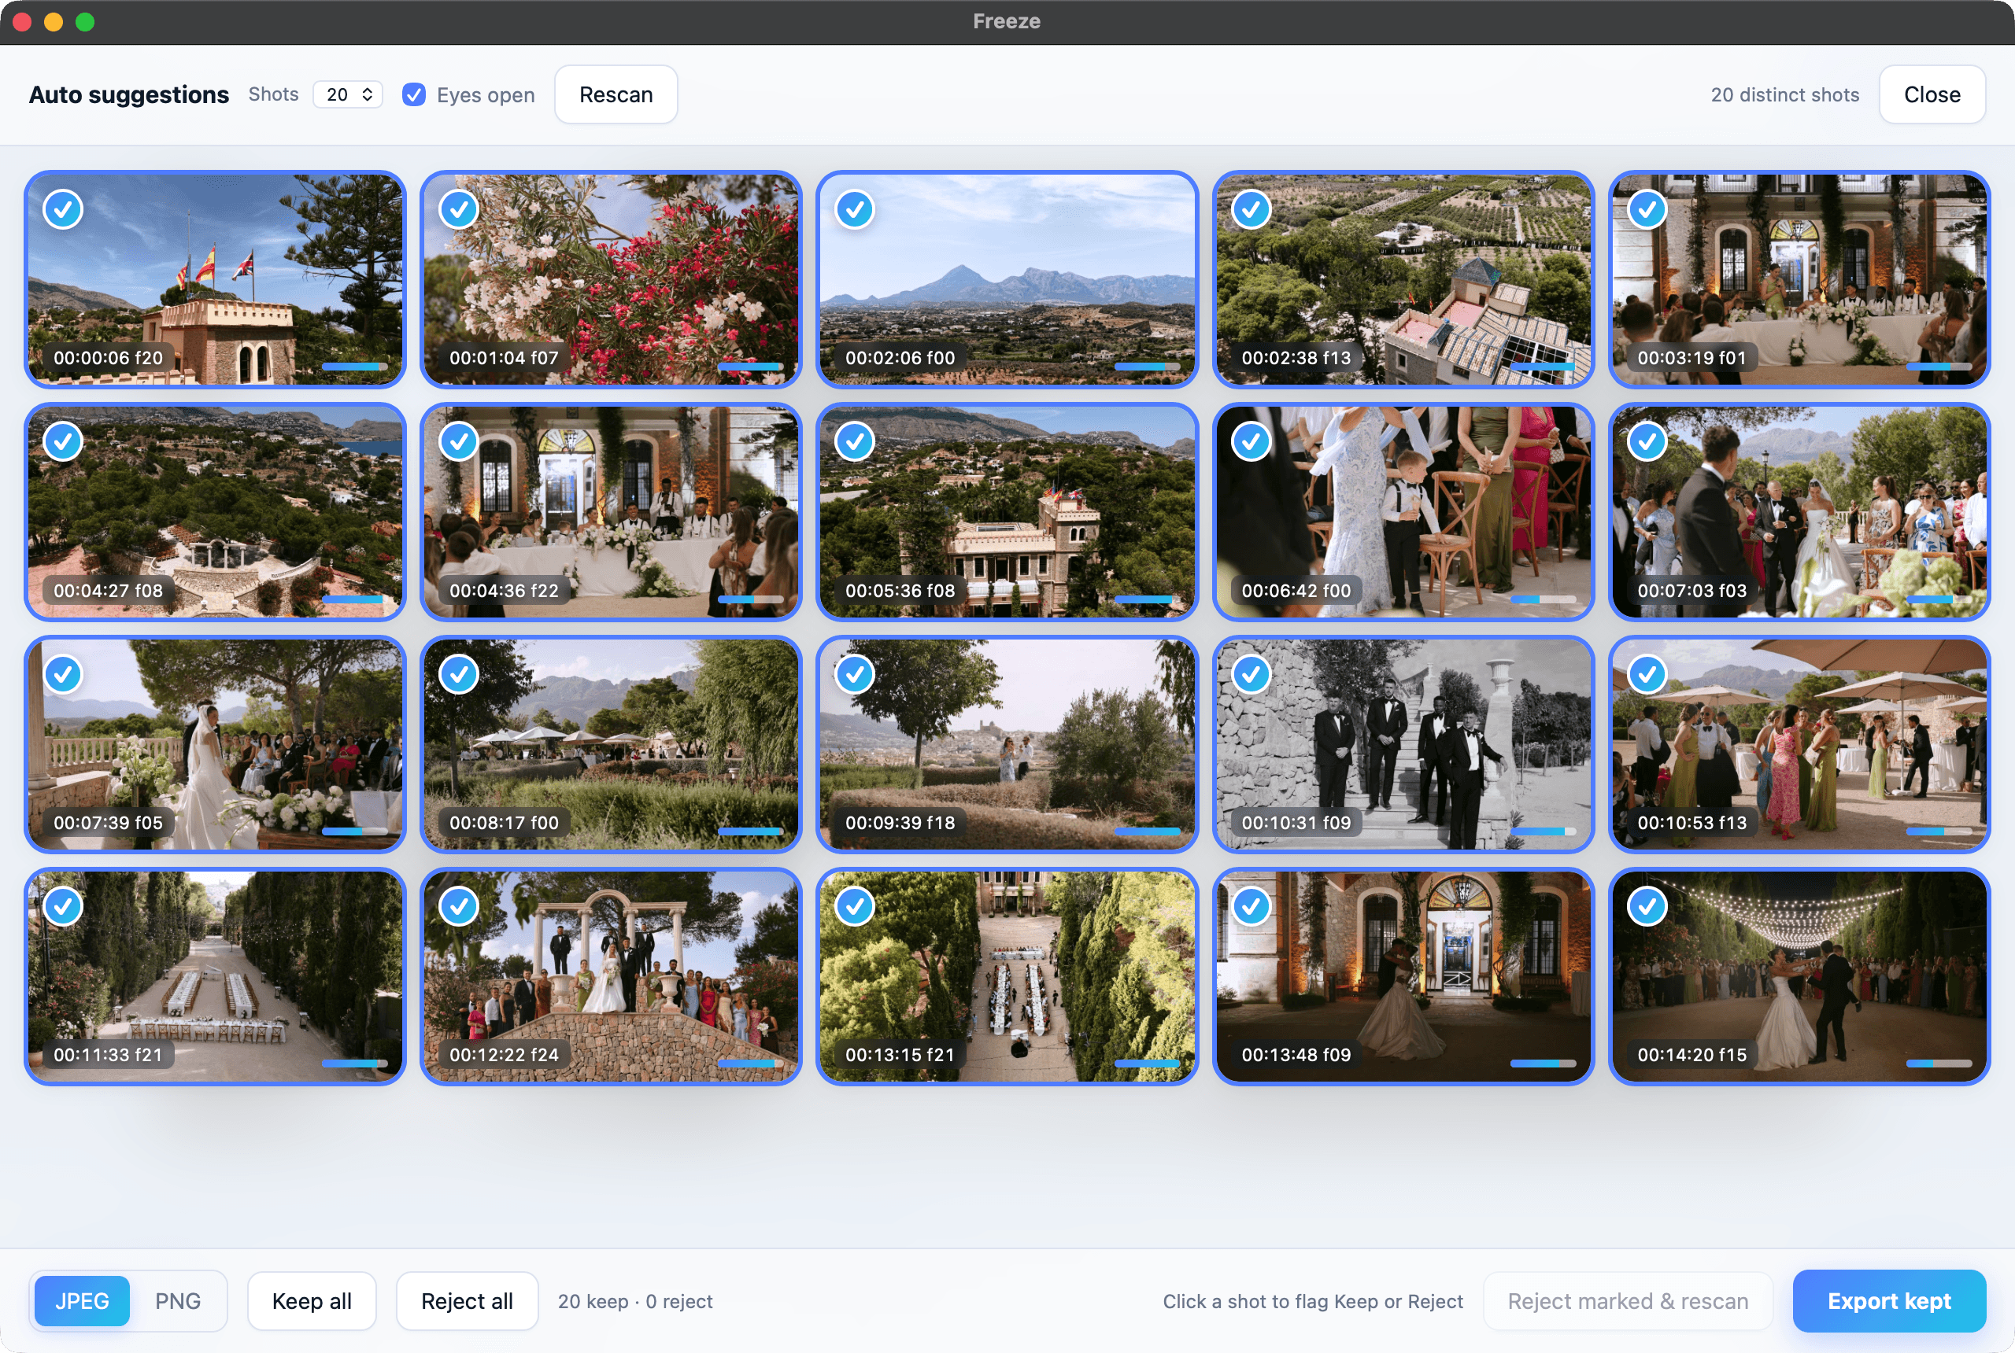2015x1353 pixels.
Task: Toggle keep checkmark on shot 00:10:53 f13
Action: 1647,675
